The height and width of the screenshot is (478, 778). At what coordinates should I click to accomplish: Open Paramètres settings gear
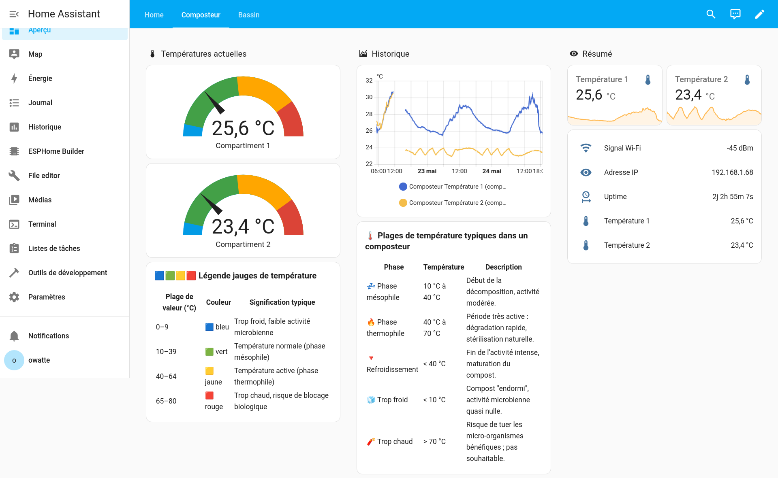pos(46,297)
